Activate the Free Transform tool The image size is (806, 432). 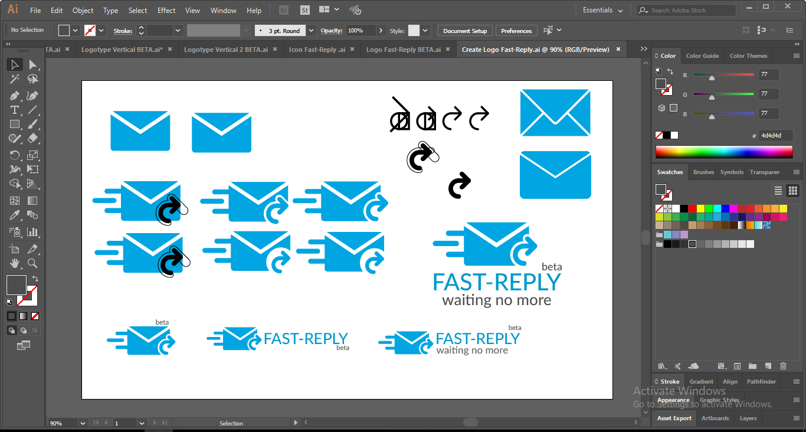[x=33, y=169]
